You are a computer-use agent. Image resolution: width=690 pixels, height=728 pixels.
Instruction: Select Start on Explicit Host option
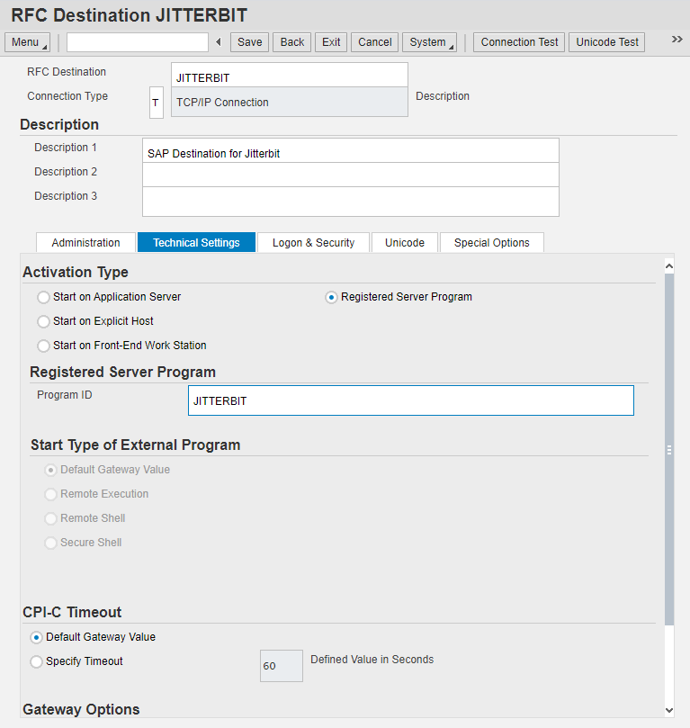click(43, 321)
